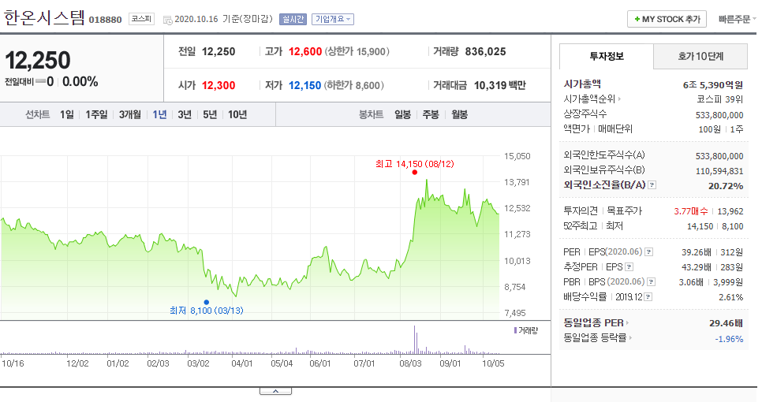
Task: Select the 1년 line chart period
Action: coord(159,114)
